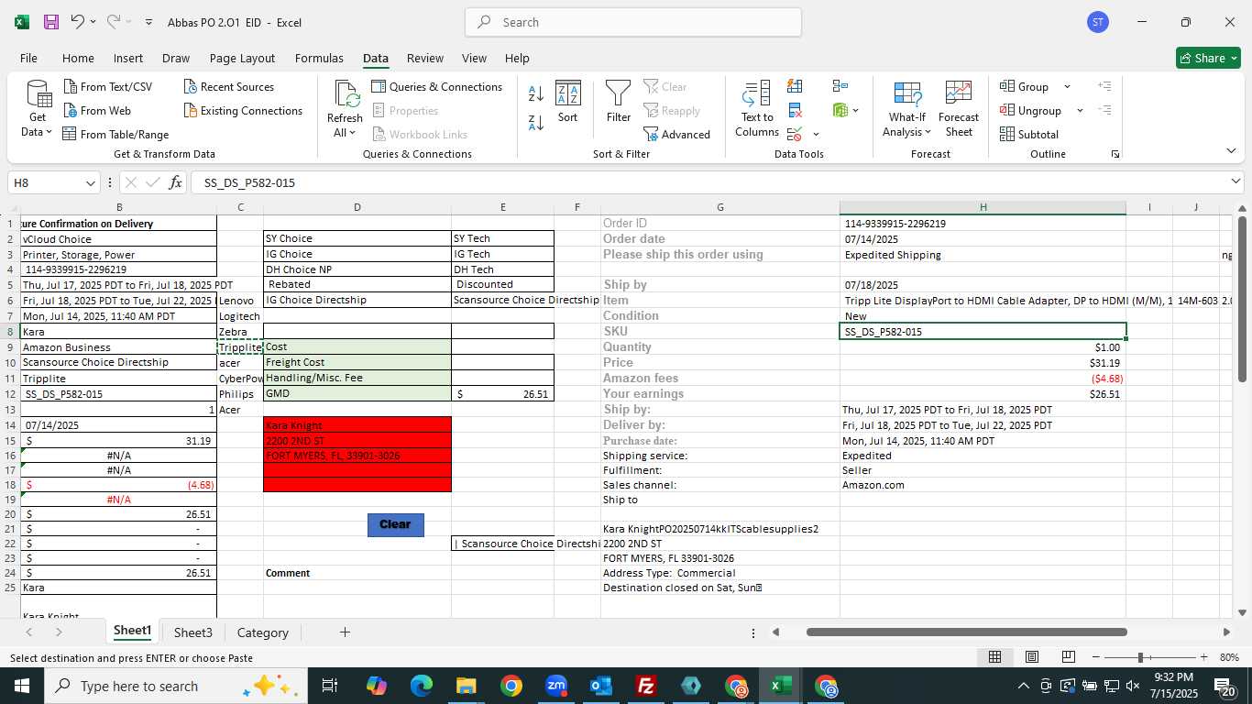Image resolution: width=1252 pixels, height=704 pixels.
Task: Open the Ungroup dropdown arrow
Action: (1080, 111)
